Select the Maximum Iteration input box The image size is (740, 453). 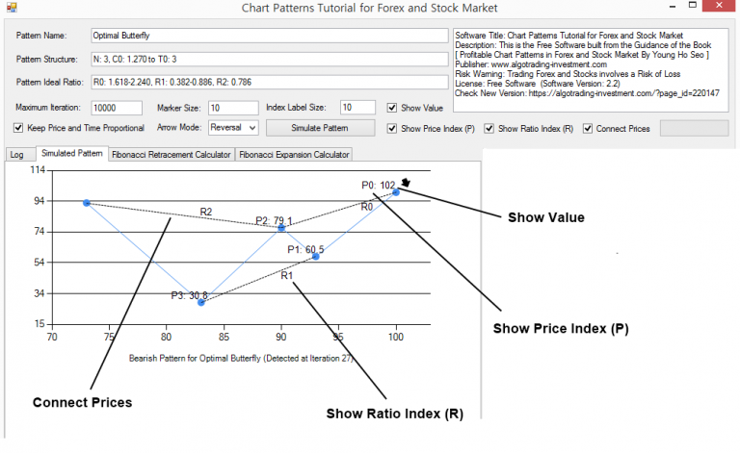[x=116, y=108]
